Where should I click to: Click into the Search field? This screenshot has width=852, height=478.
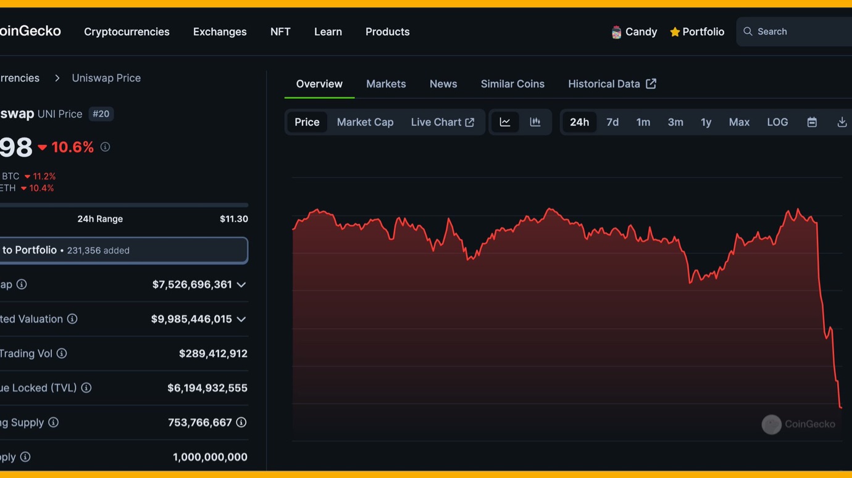tap(800, 32)
